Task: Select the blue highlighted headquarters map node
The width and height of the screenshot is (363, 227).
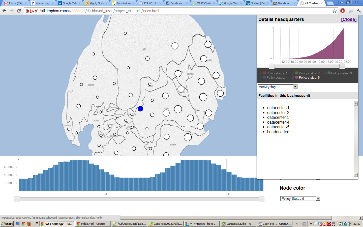Action: [140, 109]
